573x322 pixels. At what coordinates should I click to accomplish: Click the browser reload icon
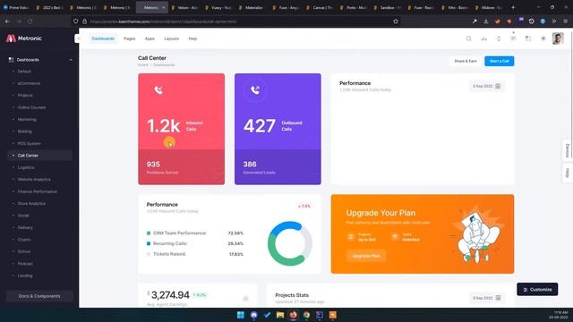tap(30, 21)
